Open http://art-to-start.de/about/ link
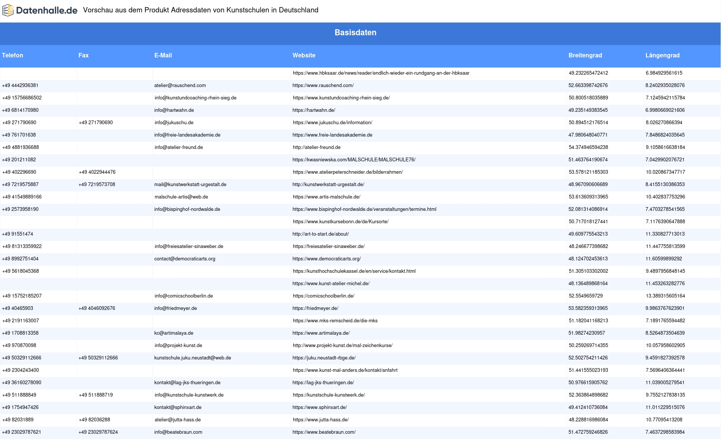This screenshot has width=721, height=439. click(x=321, y=234)
